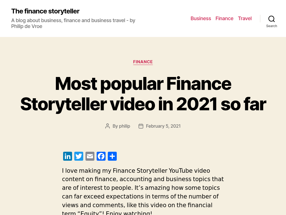The height and width of the screenshot is (215, 286).
Task: Click the February 5, 2021 date link
Action: click(x=163, y=126)
